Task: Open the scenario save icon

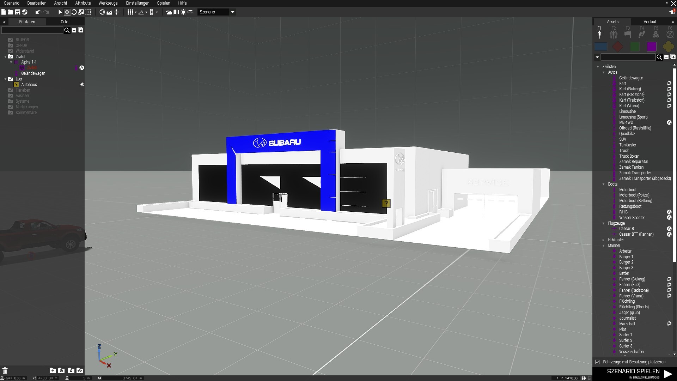Action: click(17, 12)
